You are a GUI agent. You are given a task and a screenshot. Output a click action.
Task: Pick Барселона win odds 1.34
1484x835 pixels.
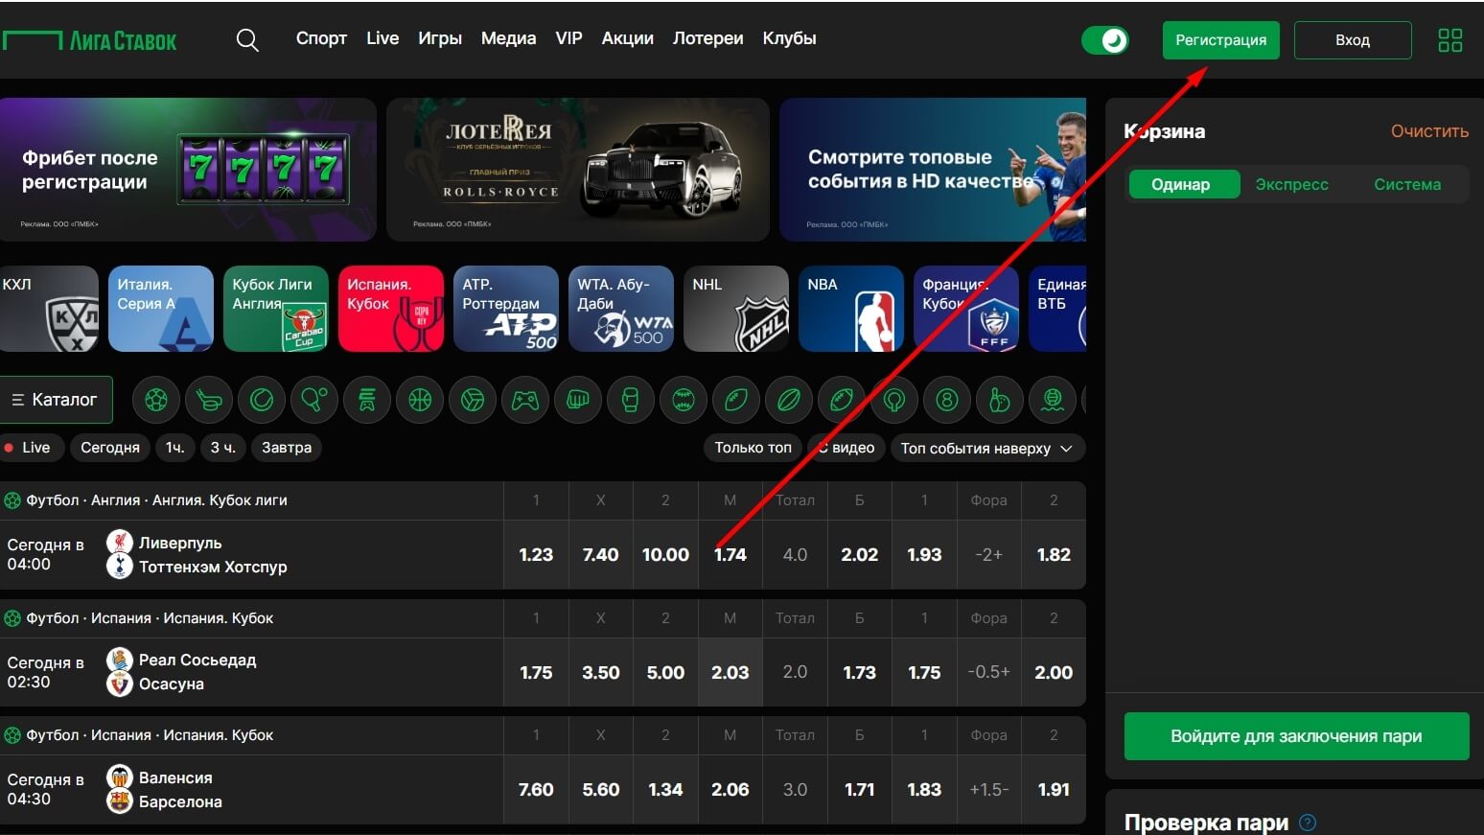pos(665,789)
